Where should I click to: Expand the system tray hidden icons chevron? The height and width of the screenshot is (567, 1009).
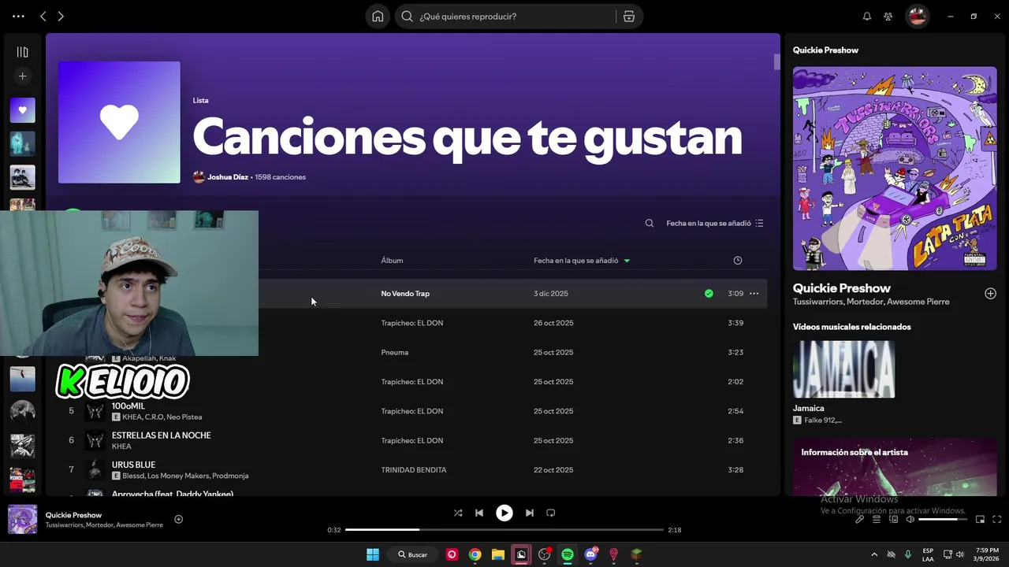pyautogui.click(x=874, y=554)
